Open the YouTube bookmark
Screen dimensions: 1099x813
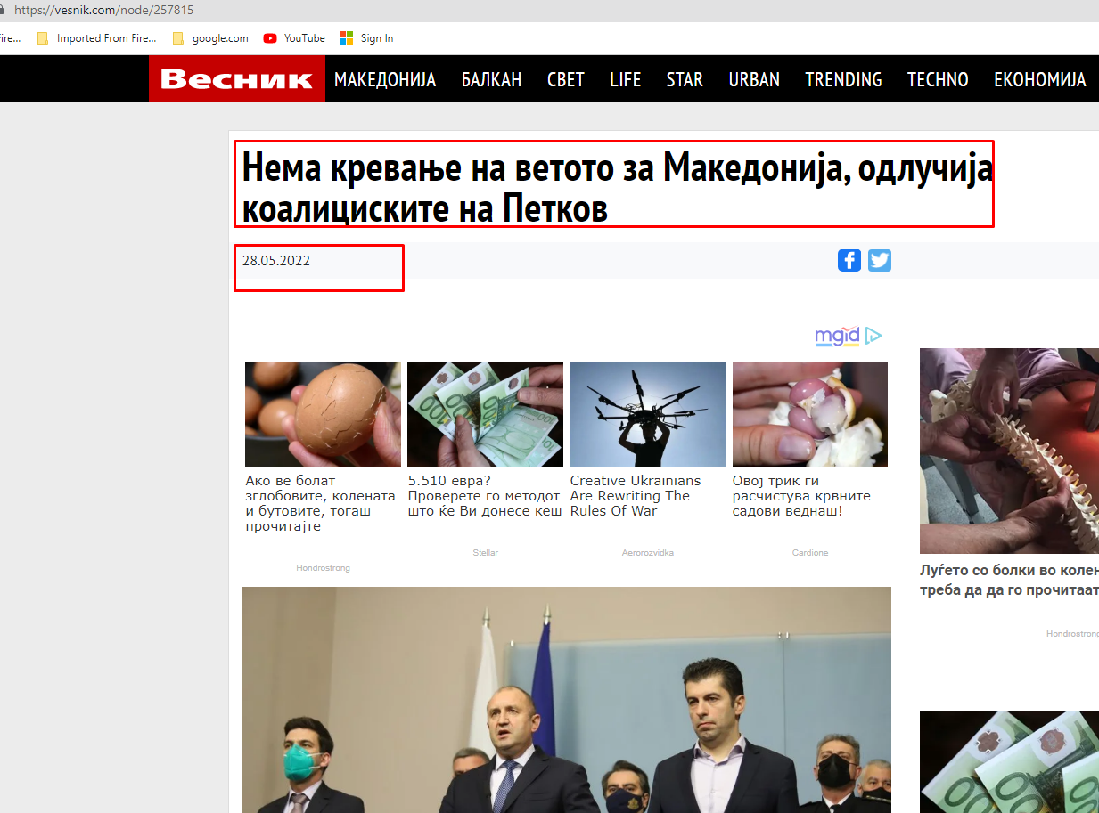(x=294, y=38)
